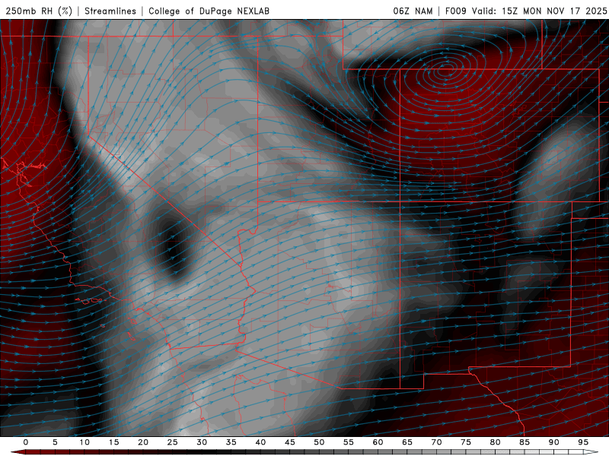Click the colorbar label '15'
This screenshot has height=456, width=609.
coord(113,442)
